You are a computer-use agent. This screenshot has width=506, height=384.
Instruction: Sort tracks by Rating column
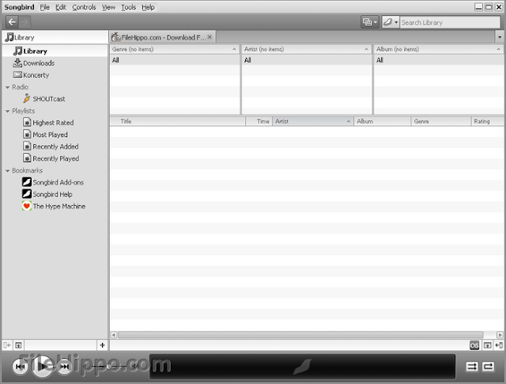pyautogui.click(x=487, y=121)
